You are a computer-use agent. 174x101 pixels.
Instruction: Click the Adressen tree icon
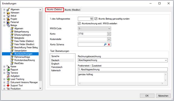click(8, 13)
